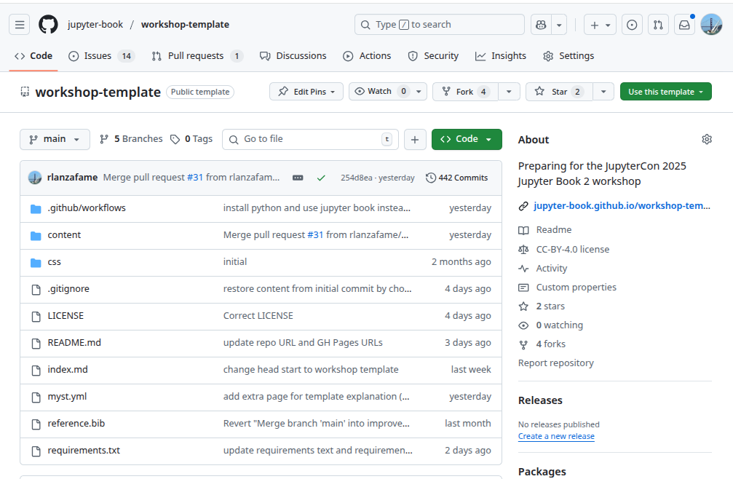This screenshot has width=733, height=479.
Task: Open the Copilot chat icon
Action: [540, 25]
